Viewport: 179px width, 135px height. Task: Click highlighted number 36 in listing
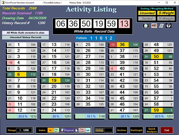tap(123, 45)
